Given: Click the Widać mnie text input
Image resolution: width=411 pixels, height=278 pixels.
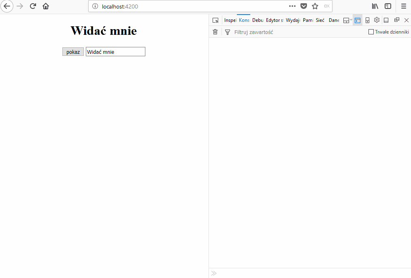Looking at the screenshot, I should (115, 52).
